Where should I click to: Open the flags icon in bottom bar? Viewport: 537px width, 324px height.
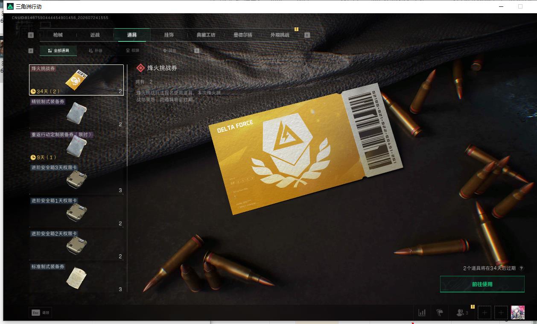coord(440,312)
